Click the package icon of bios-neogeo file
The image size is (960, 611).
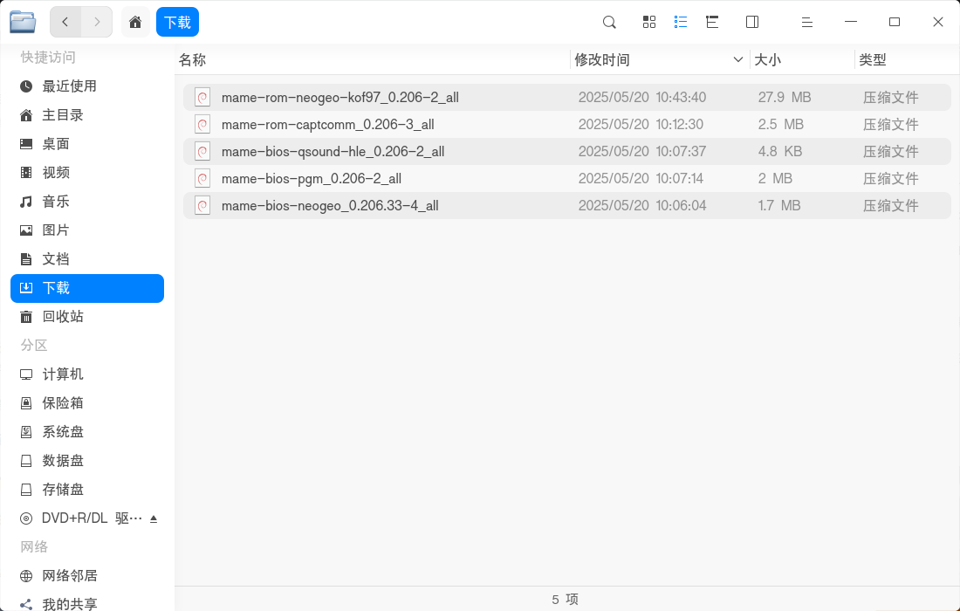(202, 205)
